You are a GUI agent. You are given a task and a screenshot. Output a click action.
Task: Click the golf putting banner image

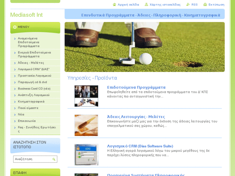pos(144,47)
